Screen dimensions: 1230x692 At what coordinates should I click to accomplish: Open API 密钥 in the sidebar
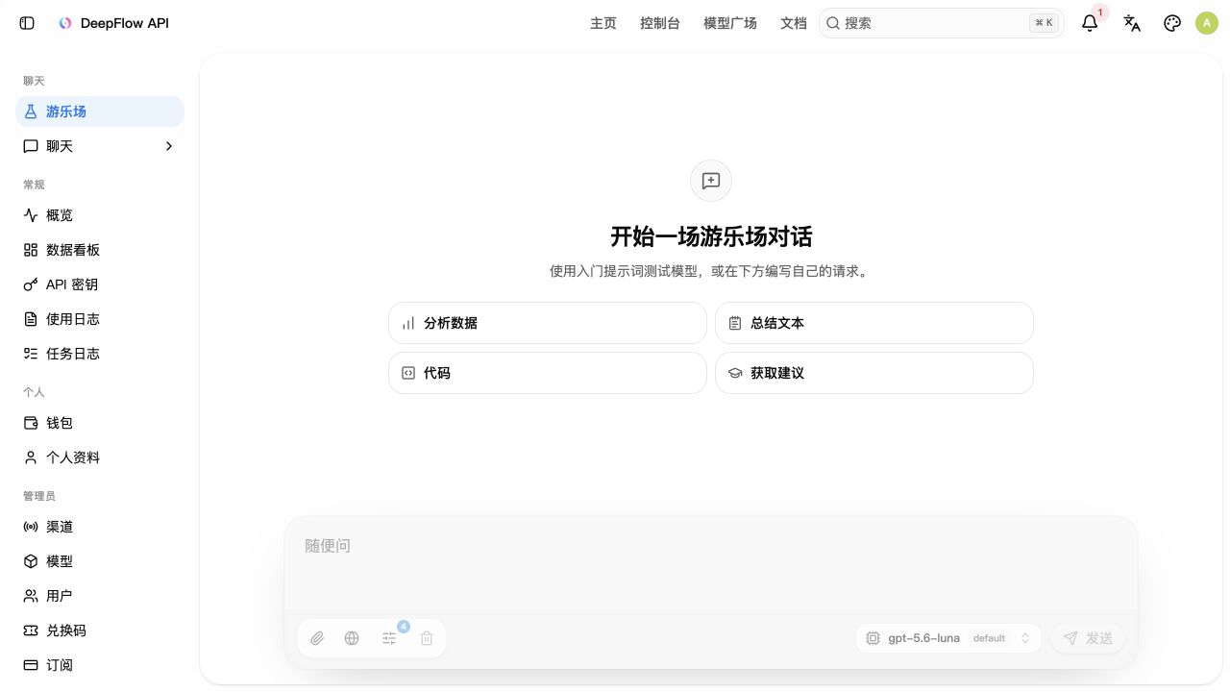click(x=100, y=284)
